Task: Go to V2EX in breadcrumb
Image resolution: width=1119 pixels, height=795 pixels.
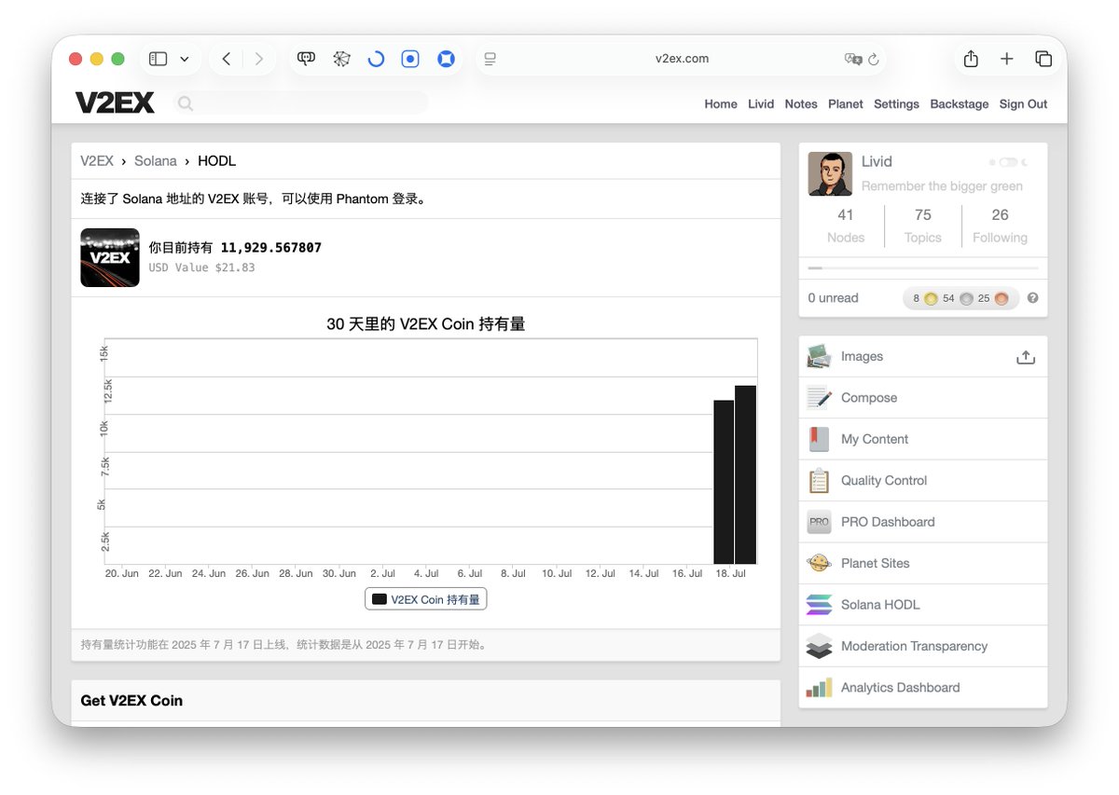Action: [97, 161]
